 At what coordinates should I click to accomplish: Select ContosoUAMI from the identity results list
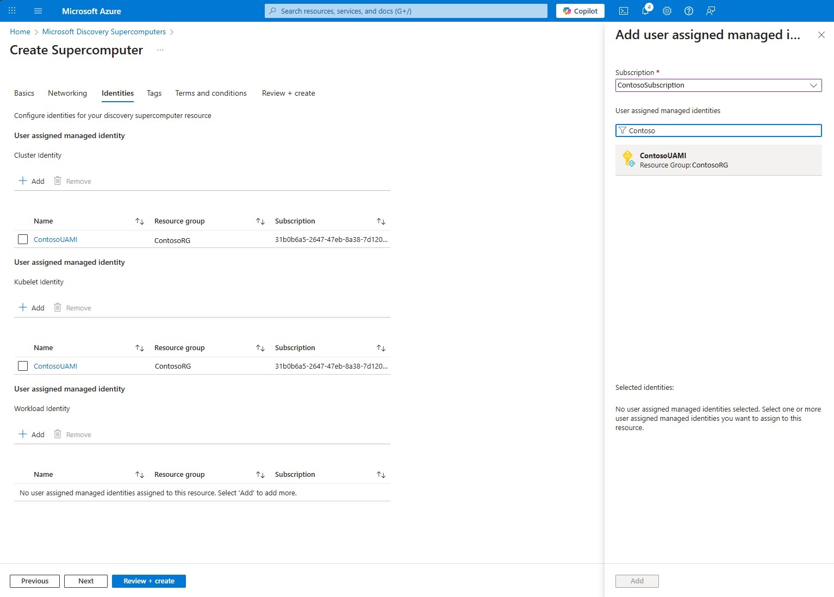[718, 160]
